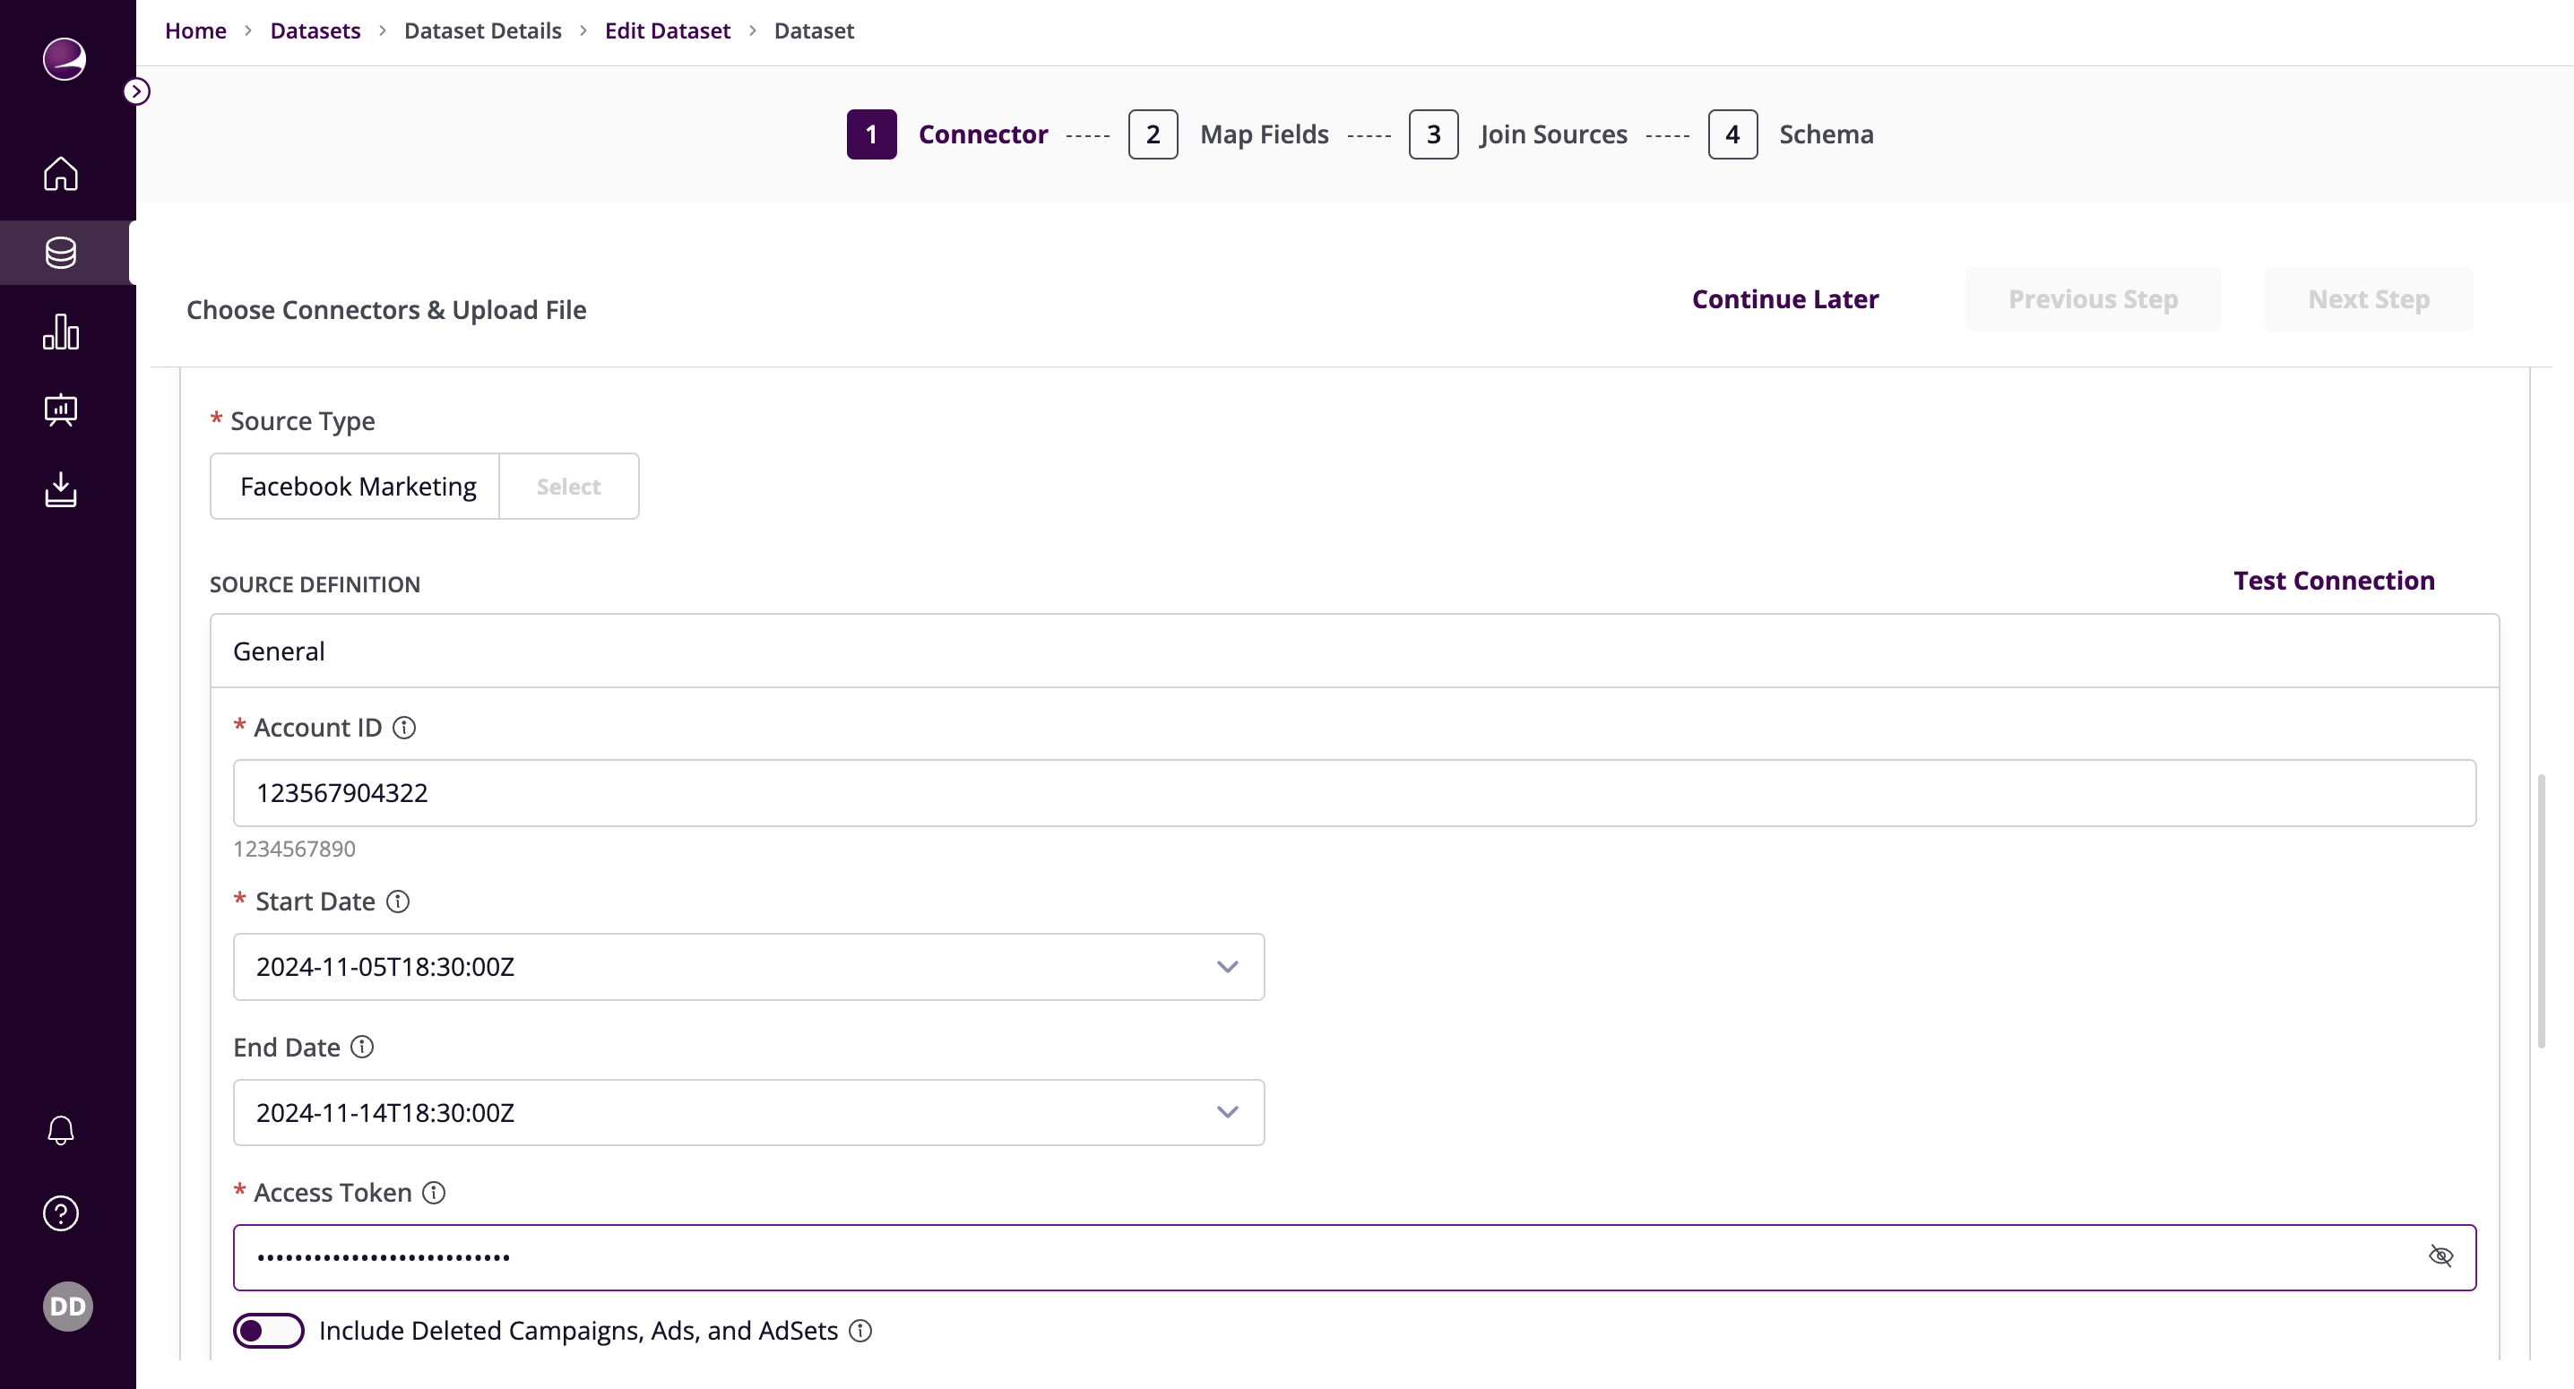Open the bar chart analytics icon
This screenshot has width=2574, height=1389.
pyautogui.click(x=61, y=332)
